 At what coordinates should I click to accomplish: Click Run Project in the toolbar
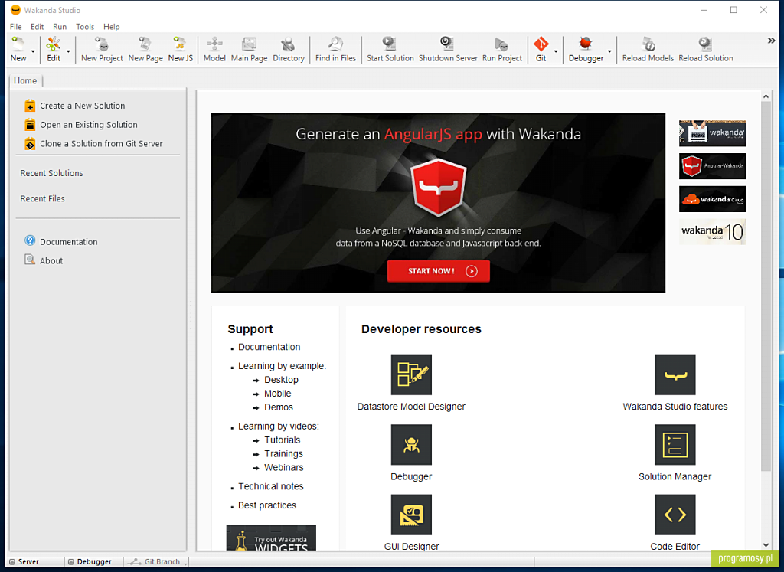(502, 50)
